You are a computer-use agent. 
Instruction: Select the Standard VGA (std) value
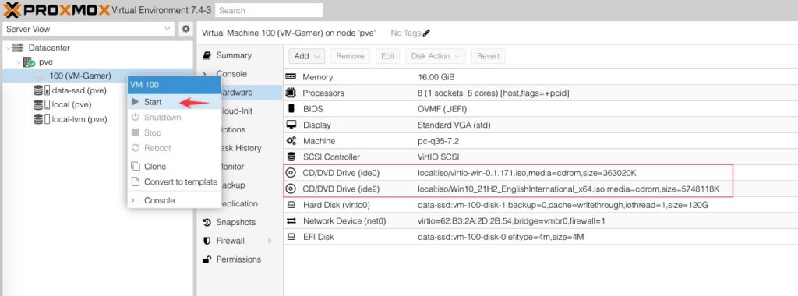pyautogui.click(x=454, y=125)
